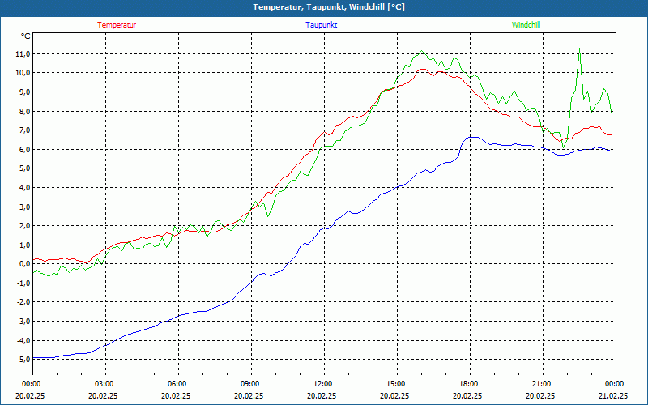Click the 21:00 time axis label
Image resolution: width=648 pixels, height=405 pixels.
(543, 383)
